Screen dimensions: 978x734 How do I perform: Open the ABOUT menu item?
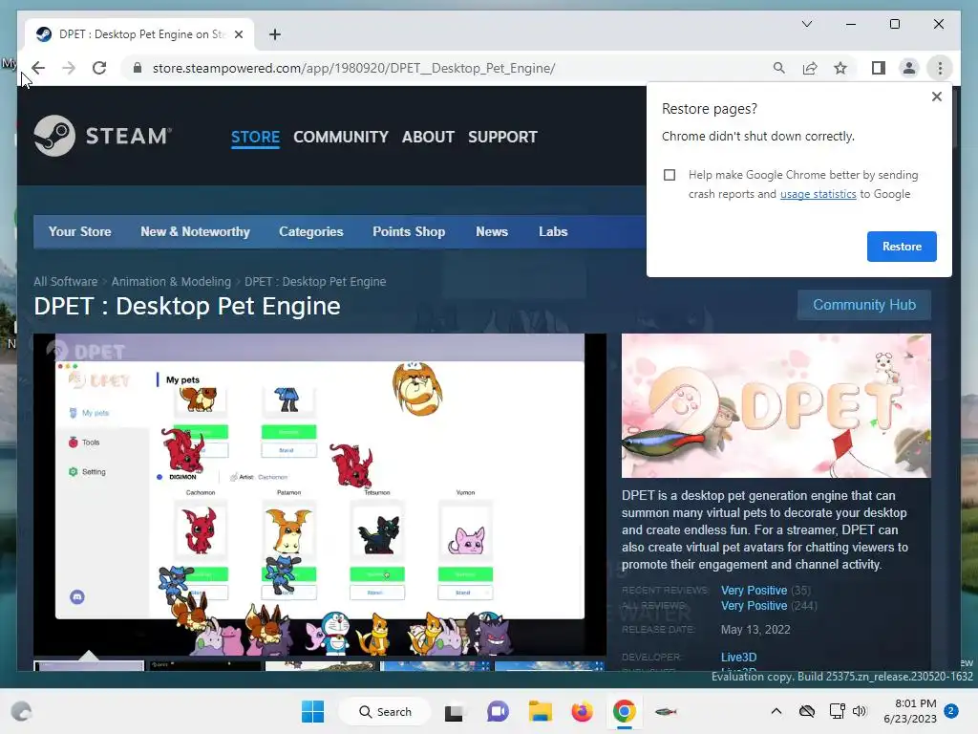click(428, 137)
